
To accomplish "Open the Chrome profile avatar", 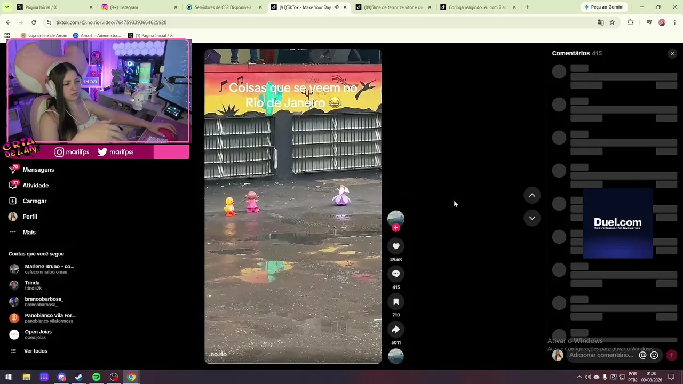I will 662,22.
